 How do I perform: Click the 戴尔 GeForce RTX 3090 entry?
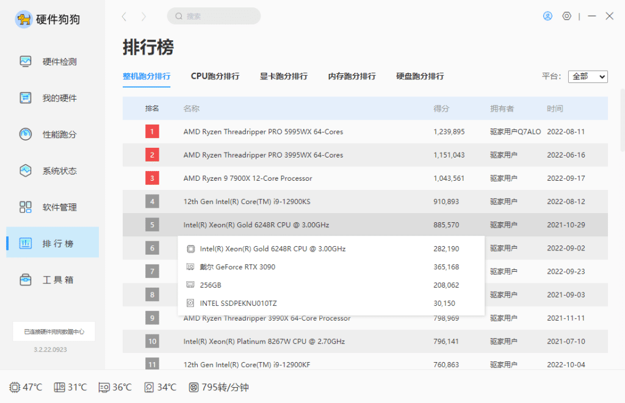click(237, 267)
